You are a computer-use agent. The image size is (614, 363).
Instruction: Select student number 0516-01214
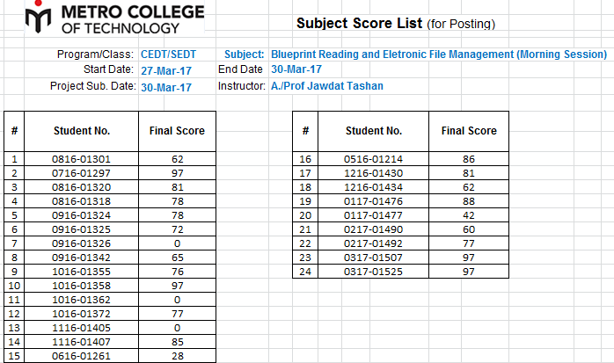pyautogui.click(x=374, y=159)
